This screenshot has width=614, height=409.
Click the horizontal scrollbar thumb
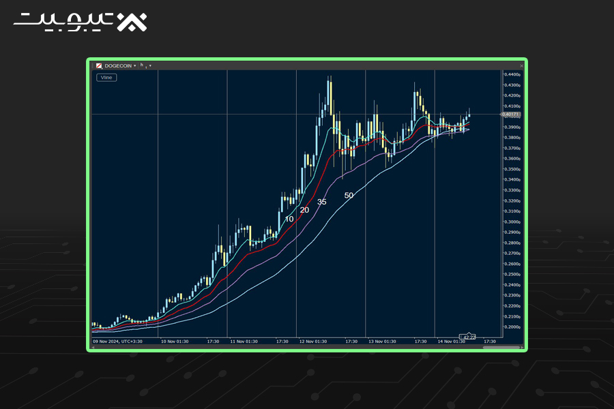coord(501,347)
